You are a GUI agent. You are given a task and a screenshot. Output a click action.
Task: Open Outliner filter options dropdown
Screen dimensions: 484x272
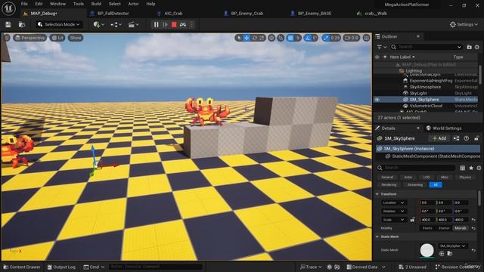tap(382, 47)
